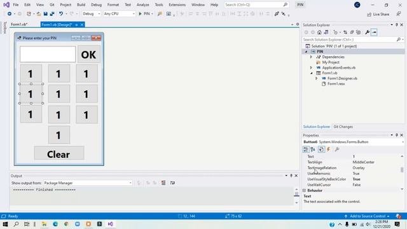407x229 pixels.
Task: Open Windows taskbar search
Action: [x=16, y=224]
